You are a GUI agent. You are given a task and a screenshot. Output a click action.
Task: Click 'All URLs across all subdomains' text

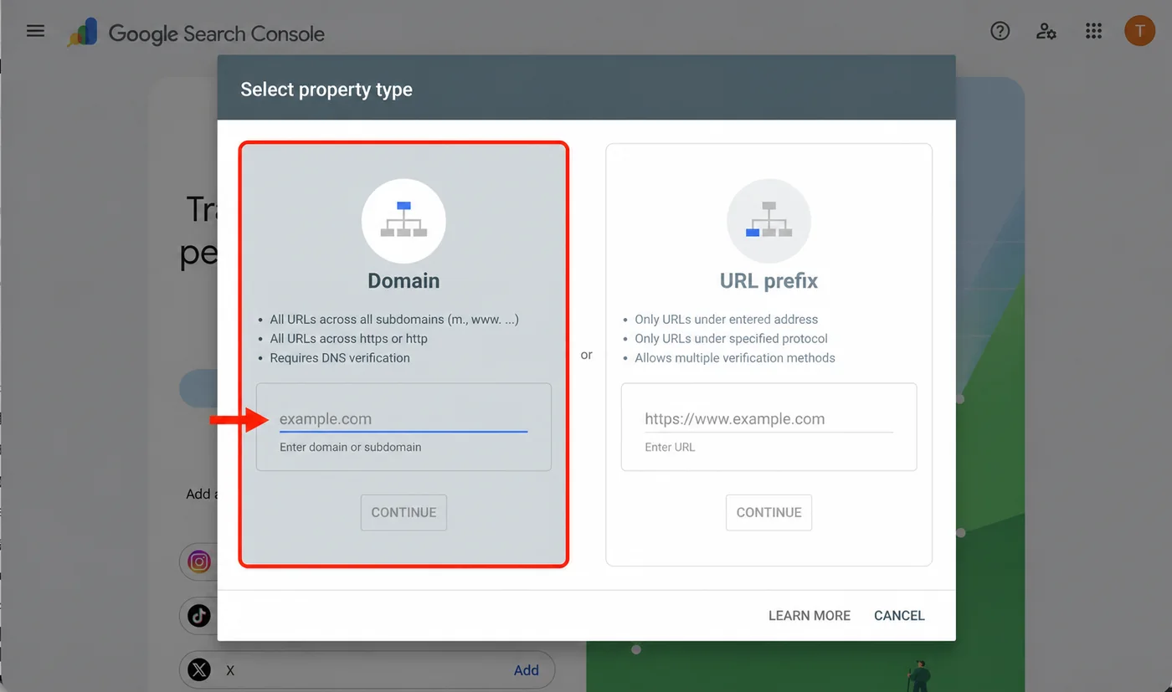(x=394, y=320)
